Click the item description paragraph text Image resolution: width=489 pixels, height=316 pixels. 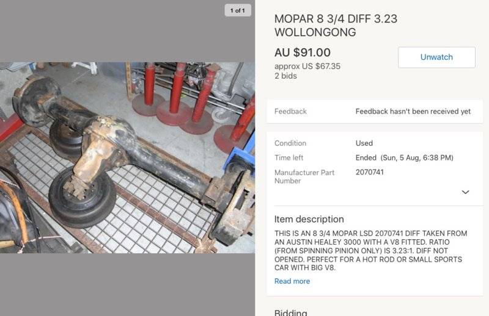point(370,250)
